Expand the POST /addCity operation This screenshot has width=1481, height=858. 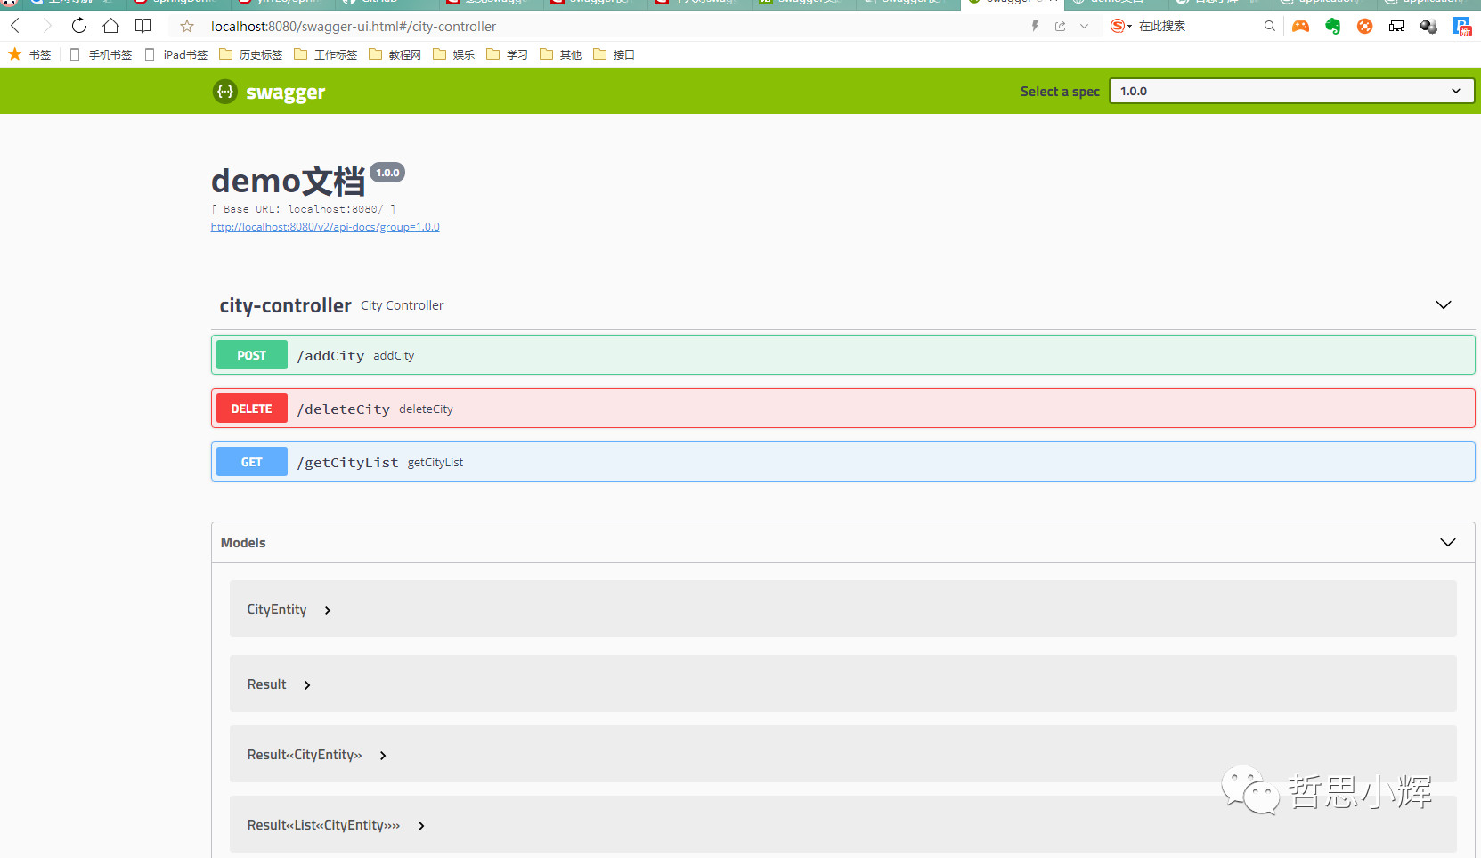coord(842,355)
